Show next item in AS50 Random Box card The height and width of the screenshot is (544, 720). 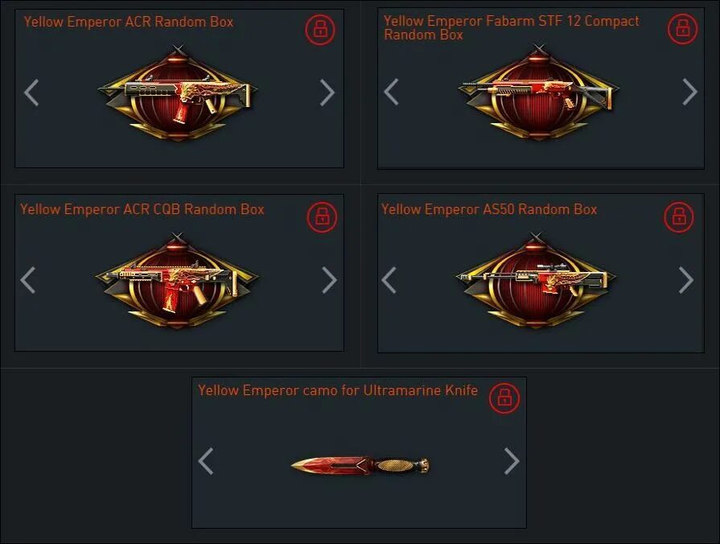686,280
